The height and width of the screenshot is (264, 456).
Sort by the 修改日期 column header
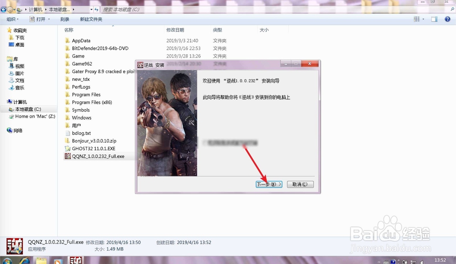[x=175, y=30]
